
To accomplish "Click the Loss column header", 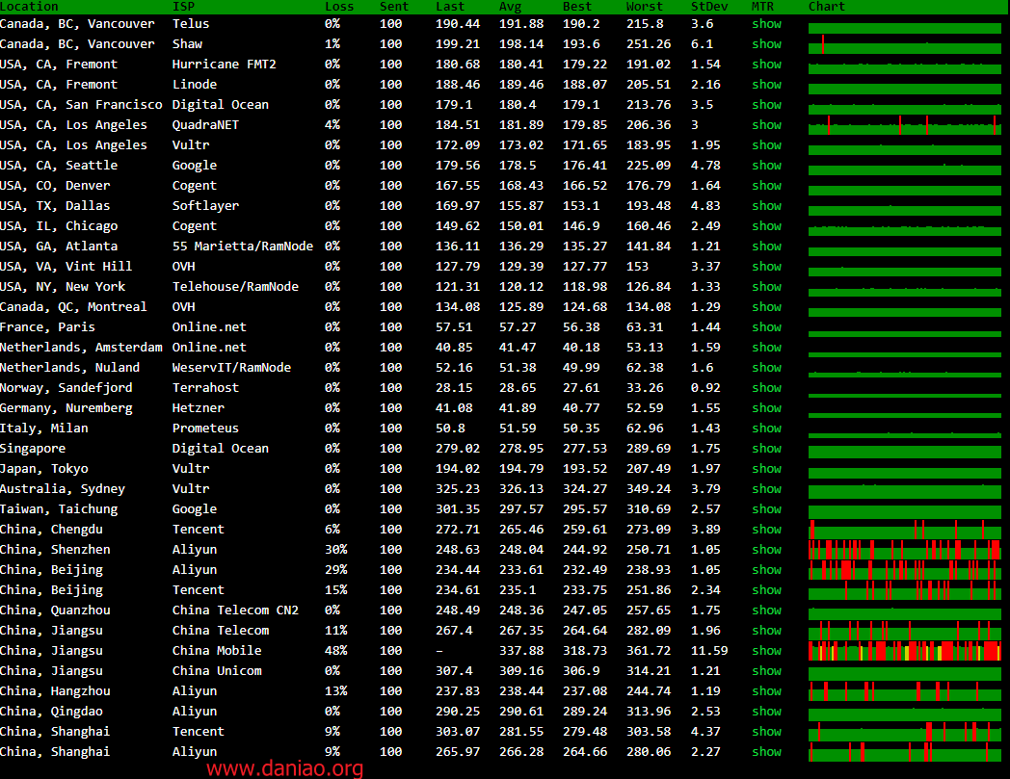I will tap(339, 7).
